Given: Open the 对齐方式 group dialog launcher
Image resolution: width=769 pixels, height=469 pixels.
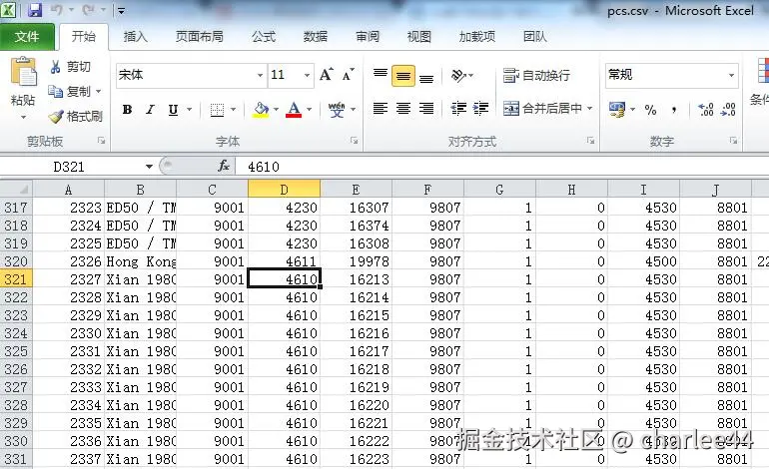Looking at the screenshot, I should pyautogui.click(x=590, y=141).
